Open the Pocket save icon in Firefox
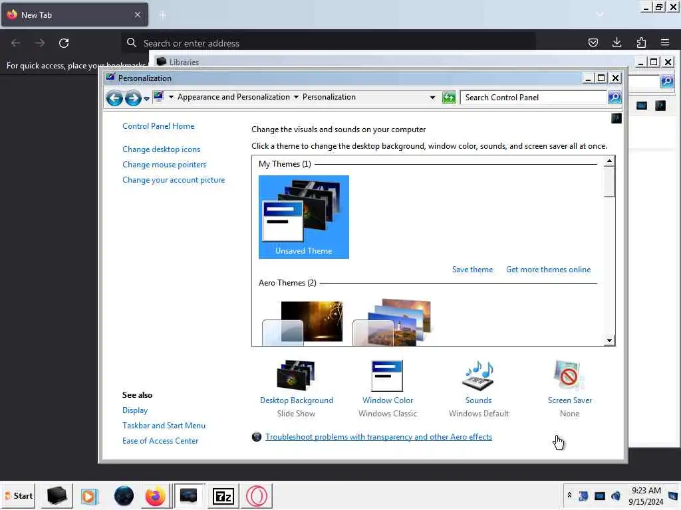 coord(593,42)
